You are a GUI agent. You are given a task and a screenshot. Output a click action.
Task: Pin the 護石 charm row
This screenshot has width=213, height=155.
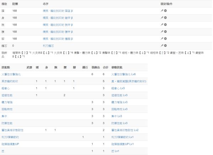point(162,46)
